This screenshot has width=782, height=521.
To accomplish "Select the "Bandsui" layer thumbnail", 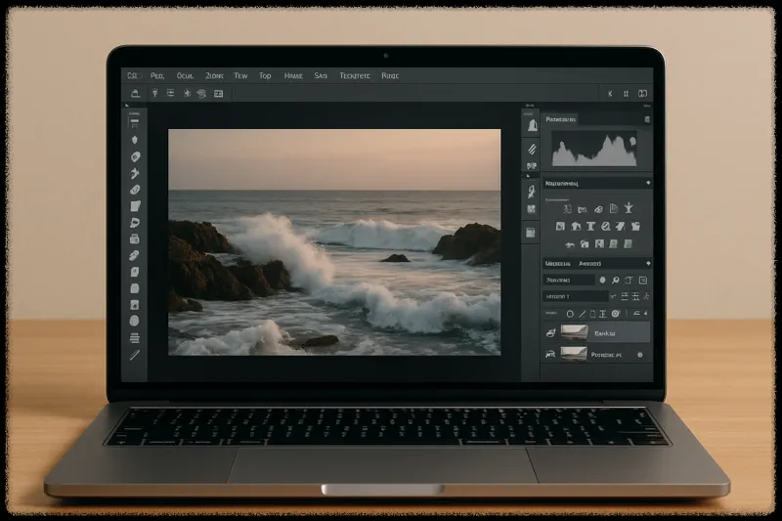I will [574, 332].
